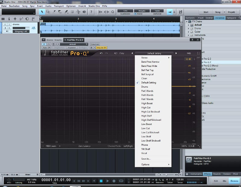Toggle autoscroll arrow button
This screenshot has width=241, height=187.
click(170, 12)
